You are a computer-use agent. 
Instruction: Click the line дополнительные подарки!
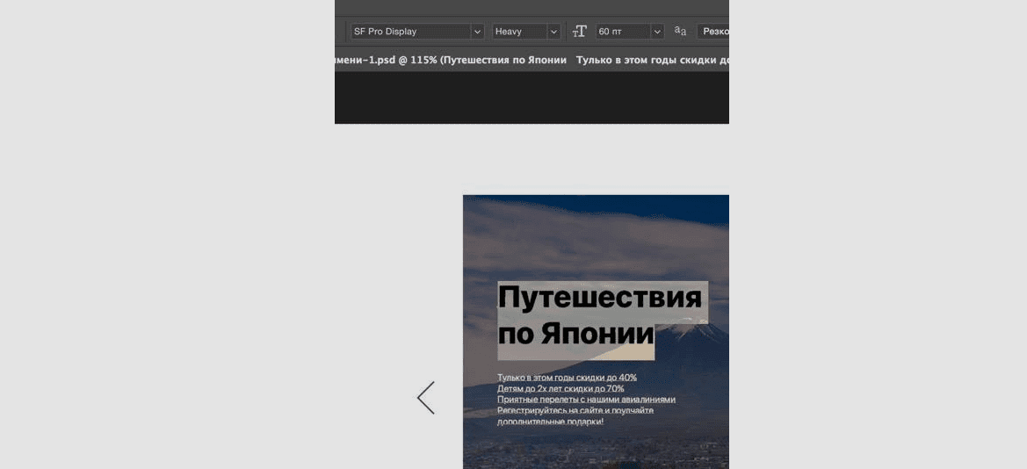[x=550, y=422]
